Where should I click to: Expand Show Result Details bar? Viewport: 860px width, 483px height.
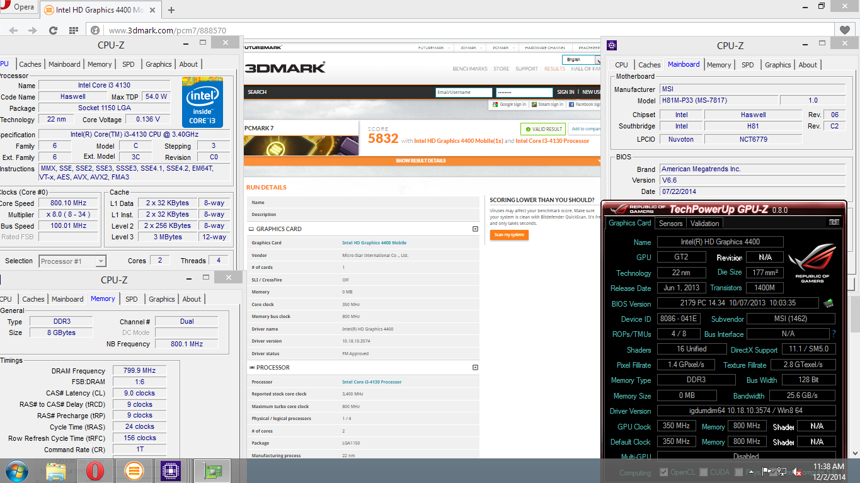[x=421, y=161]
